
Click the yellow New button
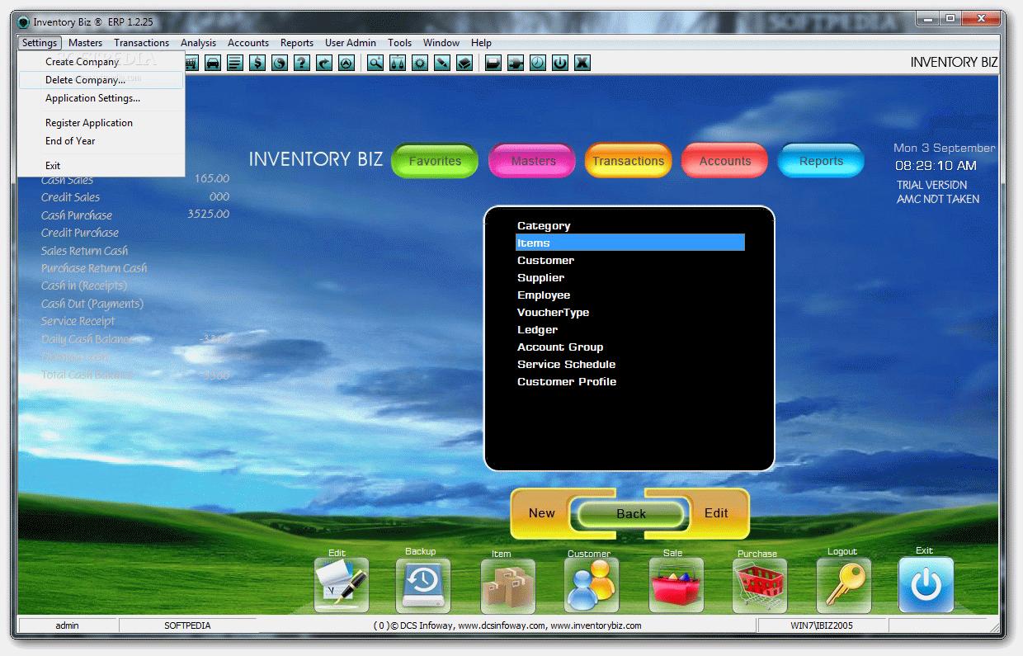point(542,513)
